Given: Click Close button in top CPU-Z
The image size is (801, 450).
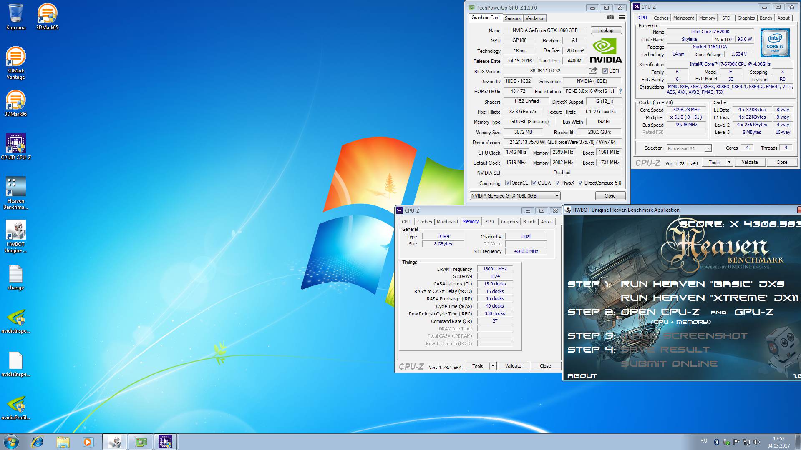Looking at the screenshot, I should point(781,162).
